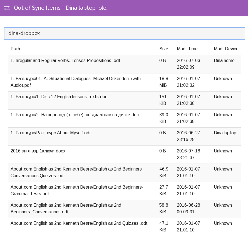The image size is (248, 237).
Task: Select Beginners-Grammar Tests.odt file
Action: (77, 191)
